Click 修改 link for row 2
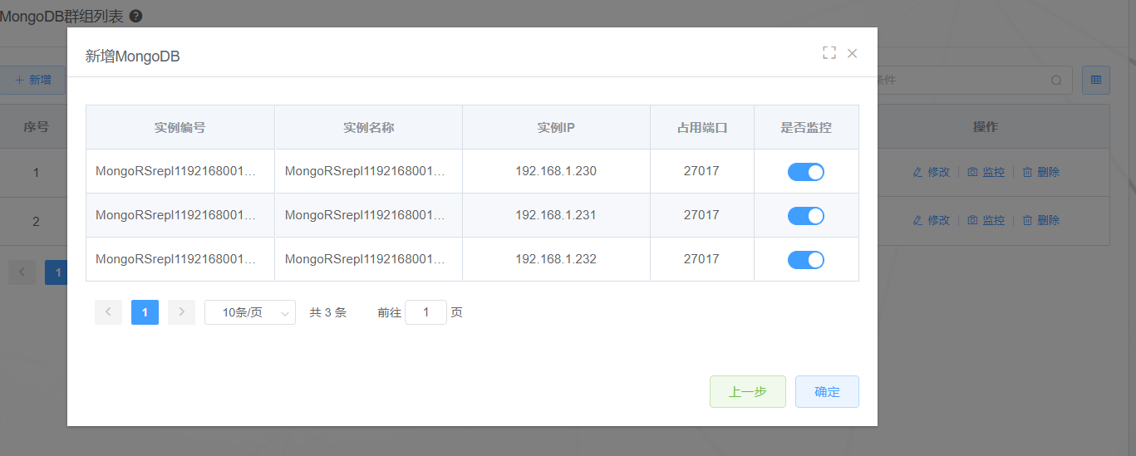1136x456 pixels. (x=932, y=220)
